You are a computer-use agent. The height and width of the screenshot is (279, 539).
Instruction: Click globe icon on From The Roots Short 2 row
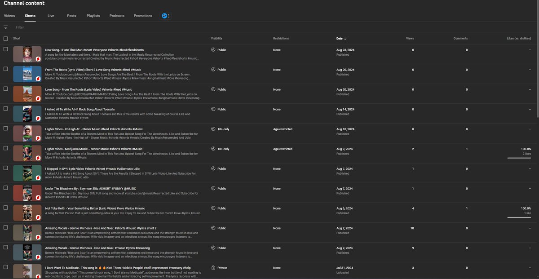coord(213,70)
